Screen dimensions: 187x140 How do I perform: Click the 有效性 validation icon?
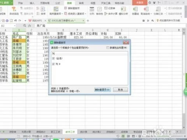(99, 9)
